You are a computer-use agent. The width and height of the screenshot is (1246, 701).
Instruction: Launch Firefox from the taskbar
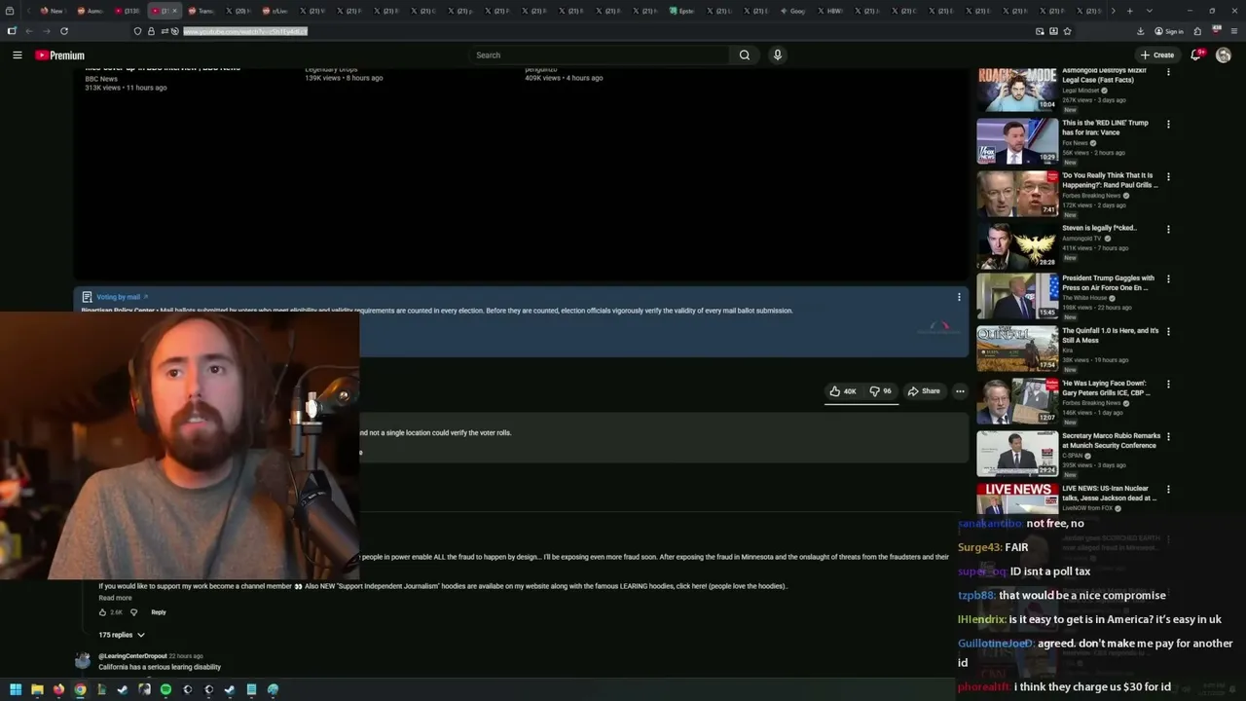[x=58, y=689]
